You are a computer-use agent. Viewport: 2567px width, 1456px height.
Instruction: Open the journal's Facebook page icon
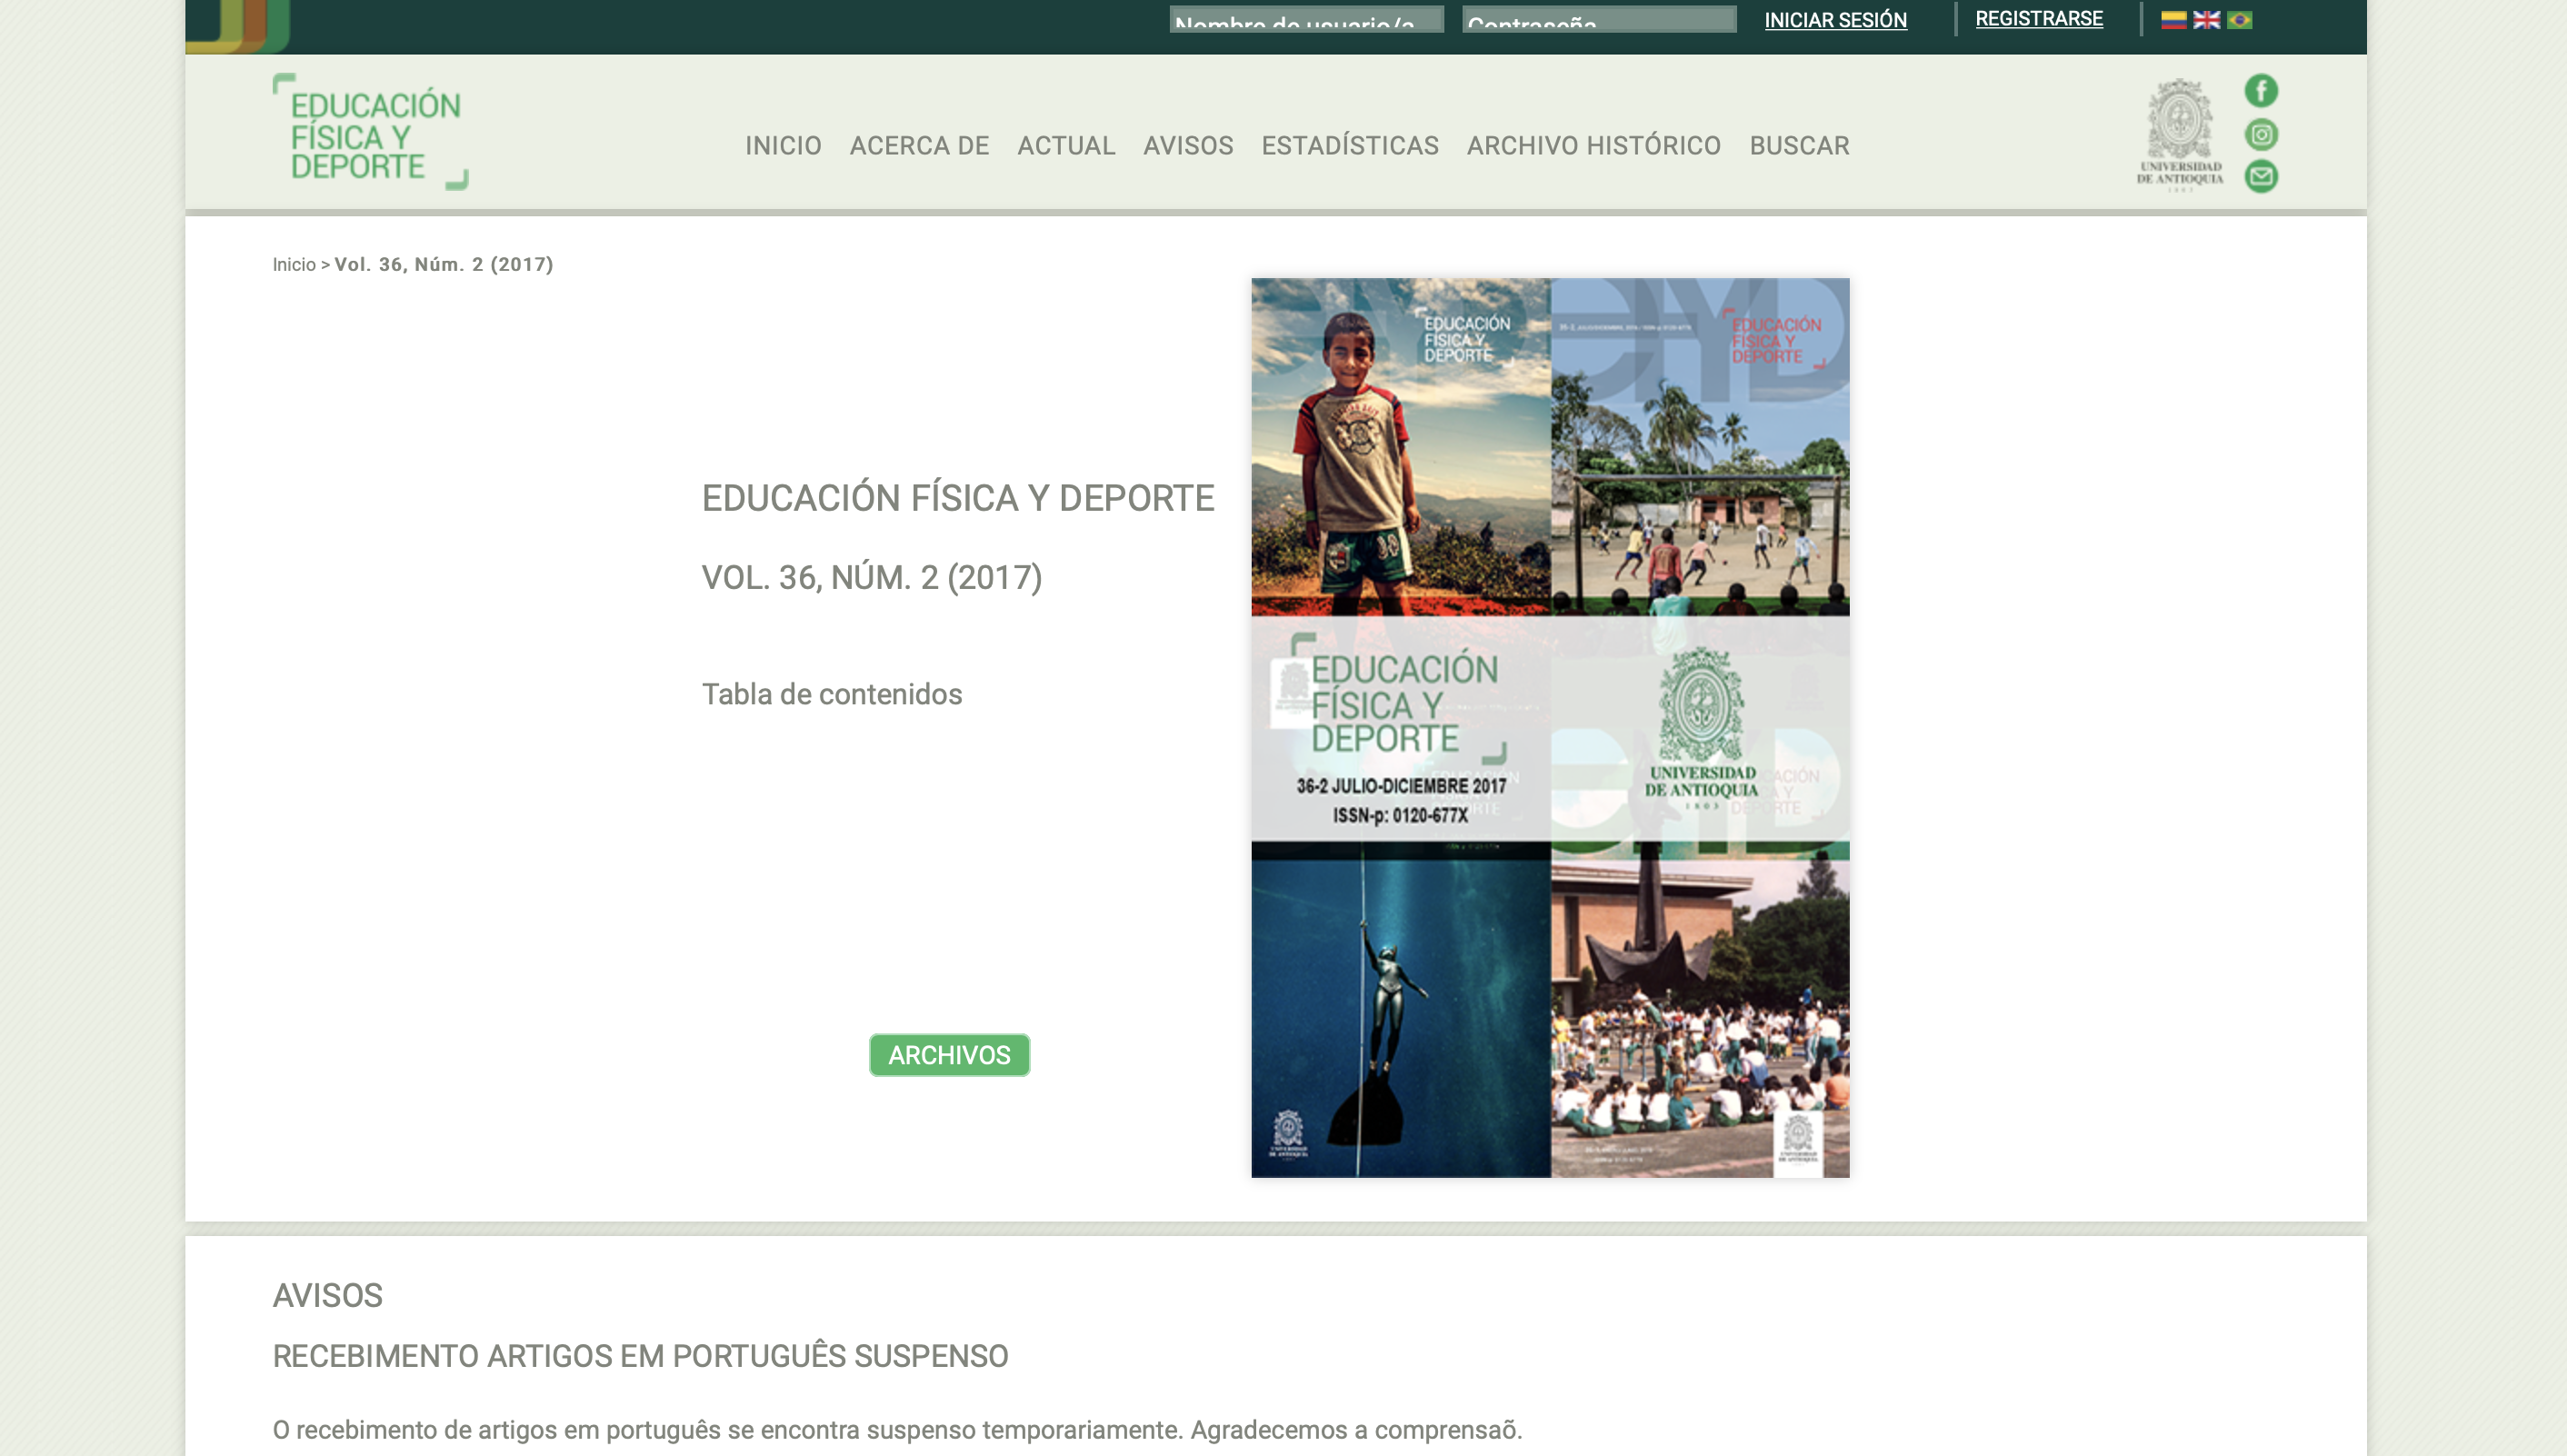(2261, 91)
